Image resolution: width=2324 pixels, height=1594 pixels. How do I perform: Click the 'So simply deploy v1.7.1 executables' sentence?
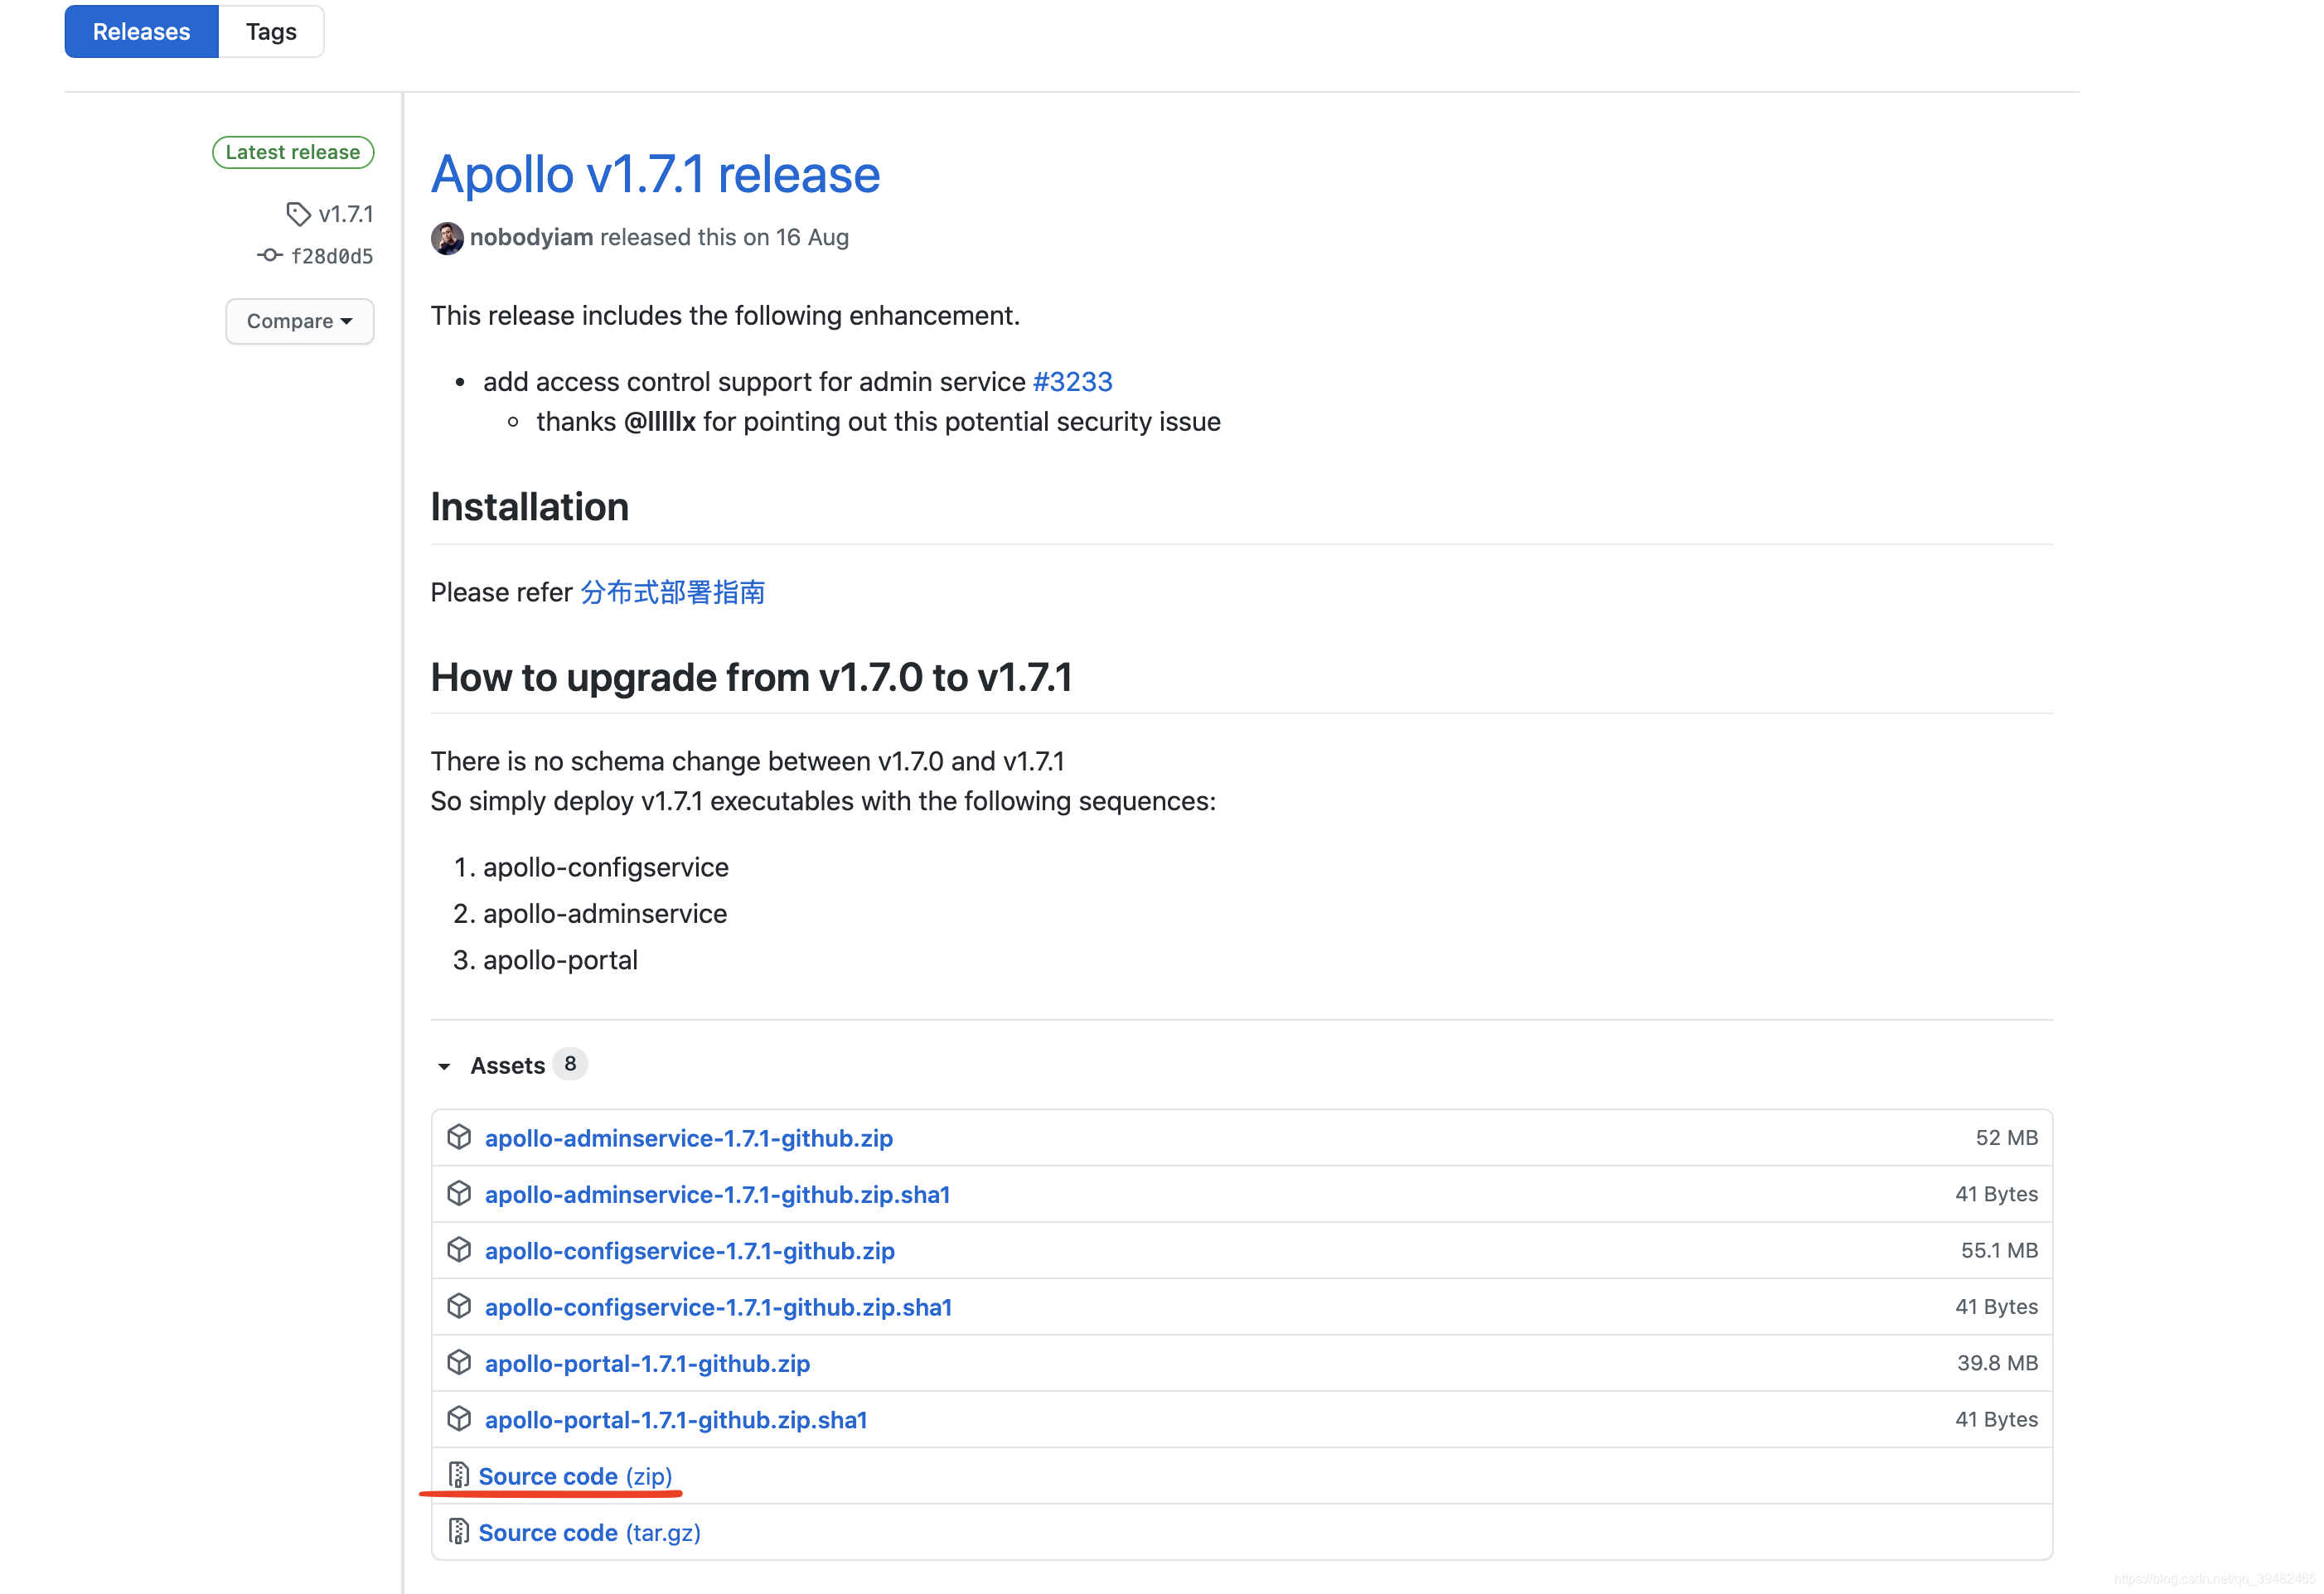pos(823,801)
